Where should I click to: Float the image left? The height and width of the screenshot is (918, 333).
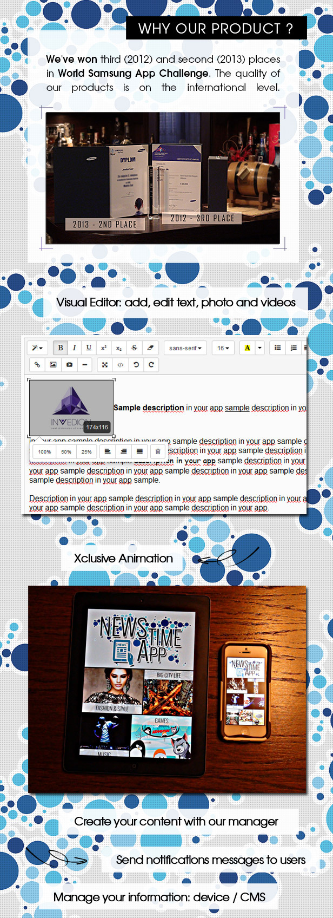point(108,451)
